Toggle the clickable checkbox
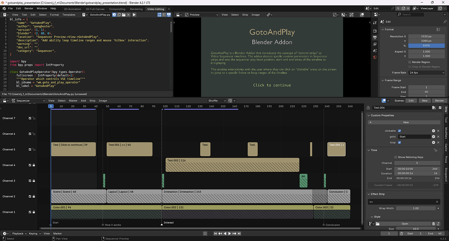Screen dimensions: 449x241 click(399, 131)
